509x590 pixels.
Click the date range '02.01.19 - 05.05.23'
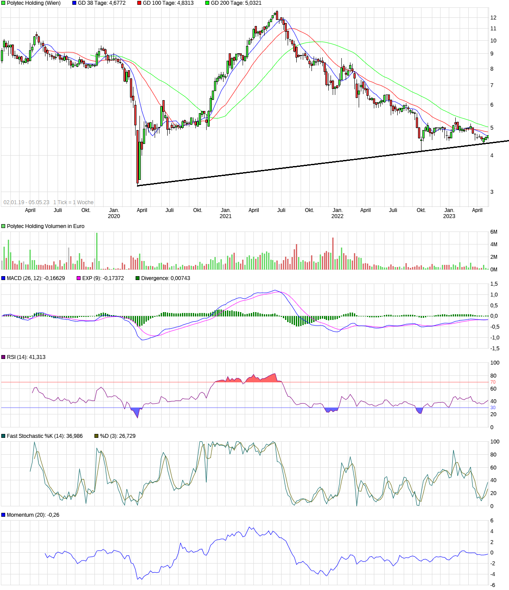pyautogui.click(x=26, y=202)
